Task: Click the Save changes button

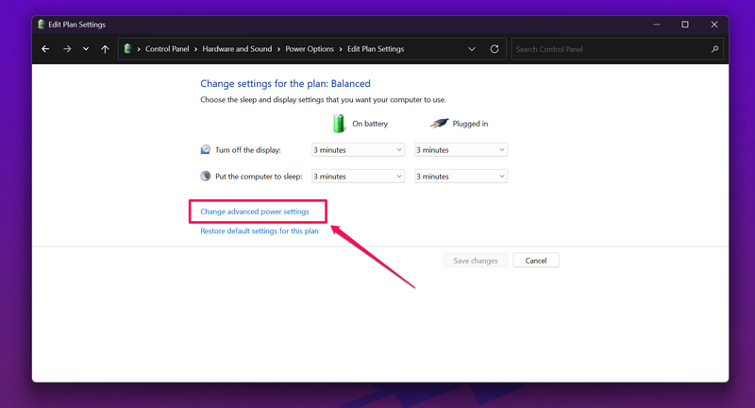Action: pos(476,261)
